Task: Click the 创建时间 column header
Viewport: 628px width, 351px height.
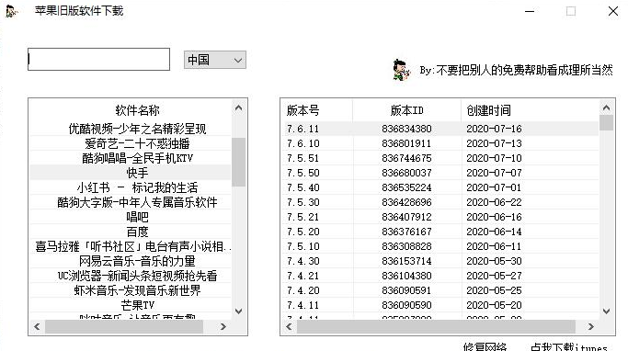Action: pyautogui.click(x=488, y=110)
